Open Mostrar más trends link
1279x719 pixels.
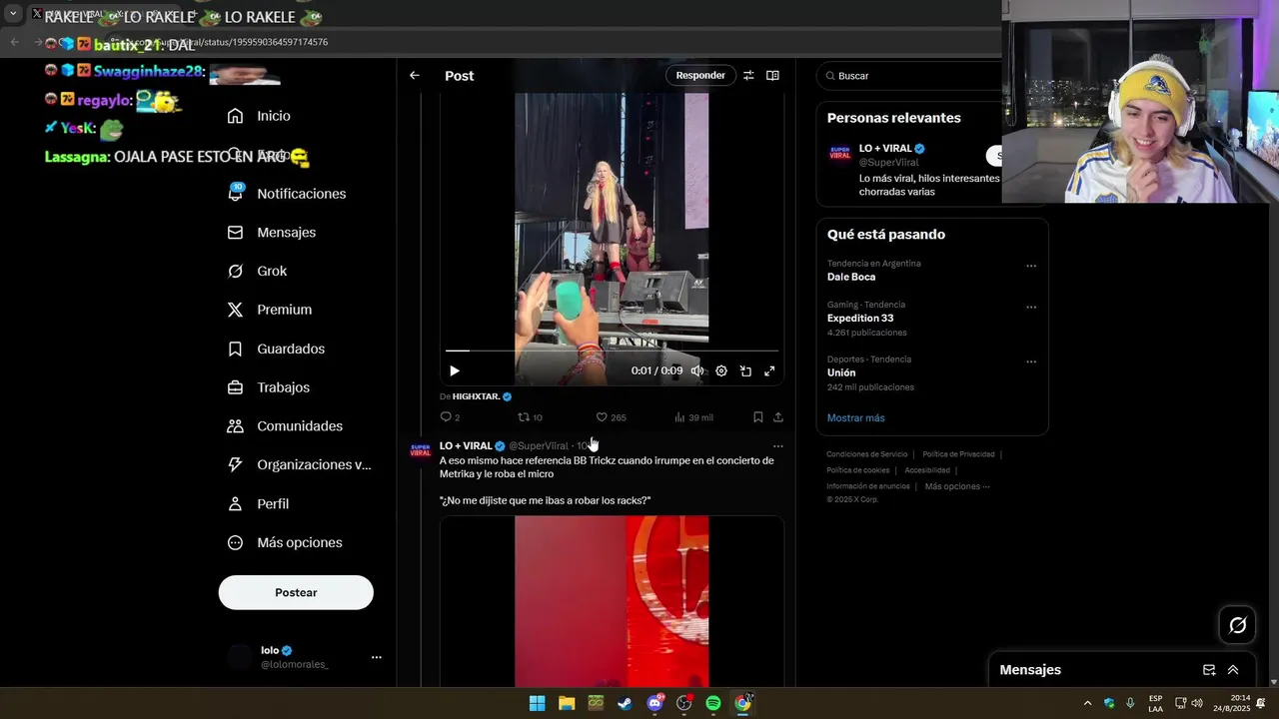tap(855, 417)
